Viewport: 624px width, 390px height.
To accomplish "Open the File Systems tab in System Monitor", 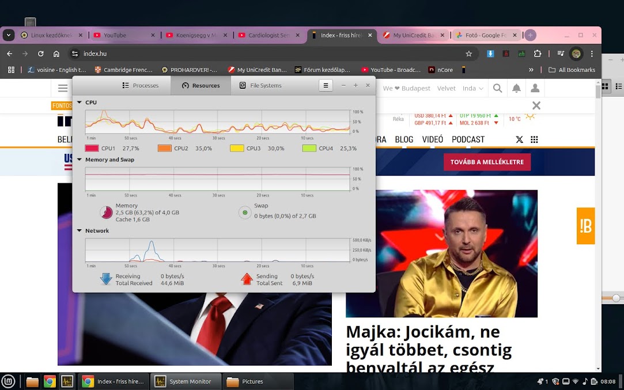I will (260, 86).
